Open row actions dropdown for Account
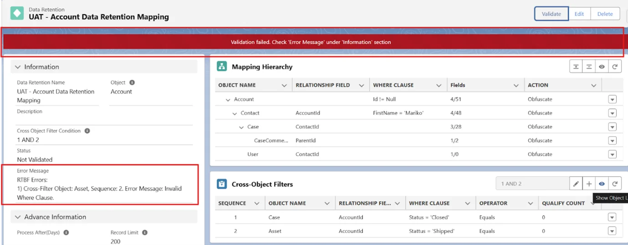Screen dimensions: 628x245 pos(612,99)
